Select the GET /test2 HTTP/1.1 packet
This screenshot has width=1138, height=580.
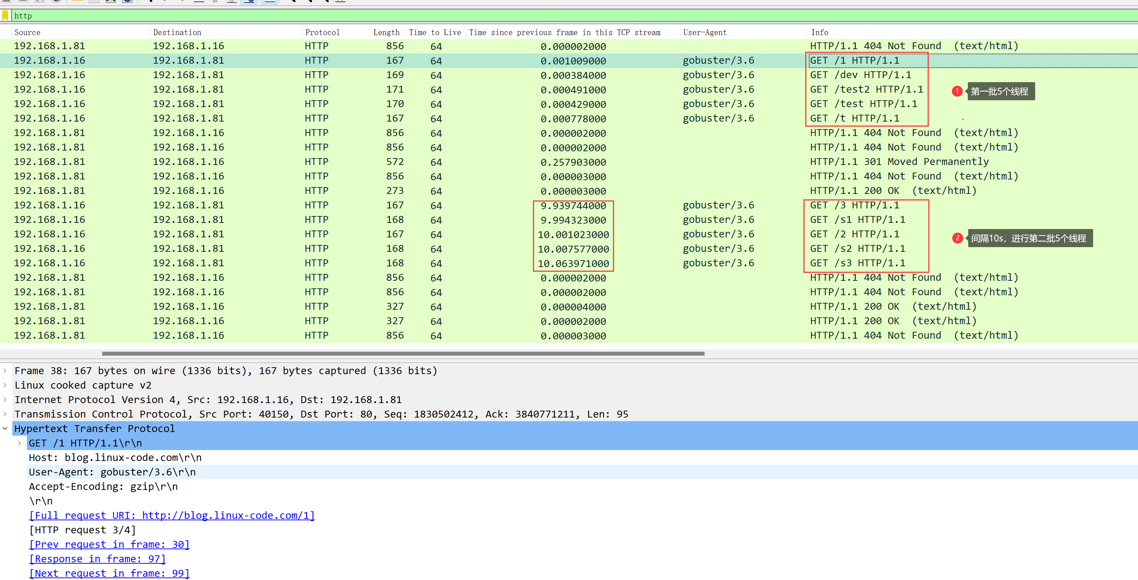click(569, 90)
